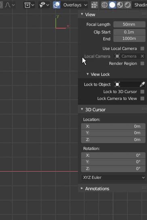The image size is (147, 220).
Task: Click the object icon in Lock to Object field
Action: (117, 85)
